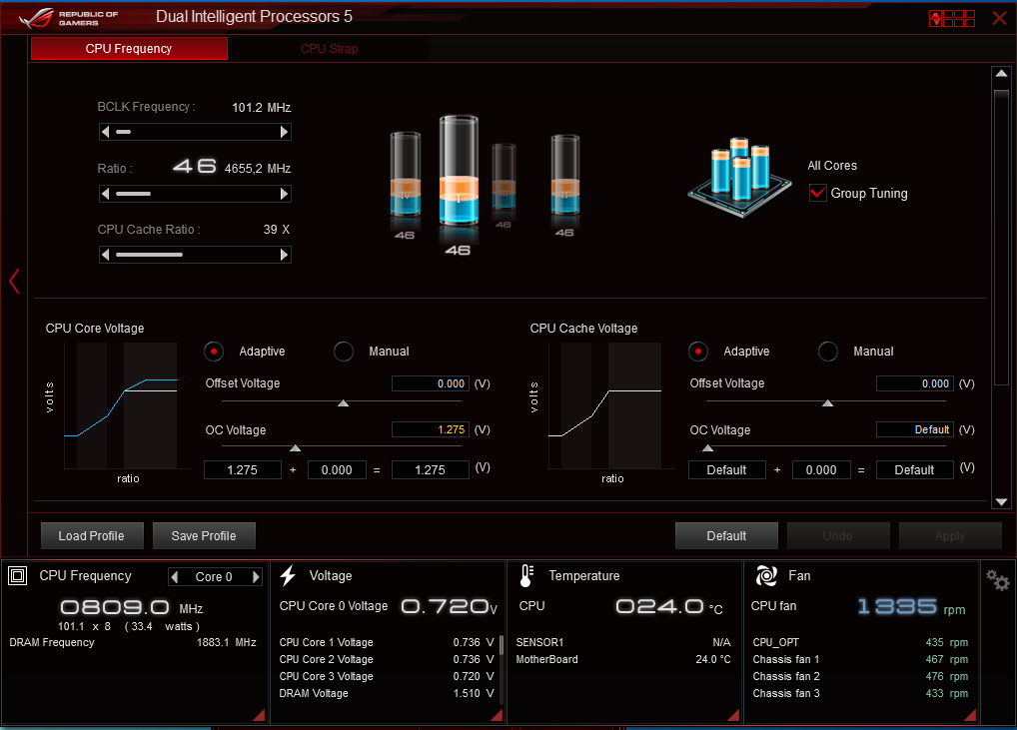Decrease CPU Cache Ratio with left arrow
Screen dimensions: 1017x730
point(106,255)
